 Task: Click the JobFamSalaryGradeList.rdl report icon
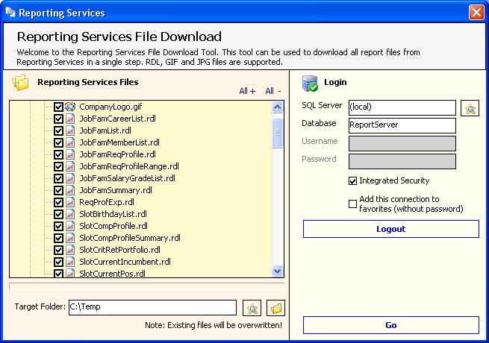70,178
